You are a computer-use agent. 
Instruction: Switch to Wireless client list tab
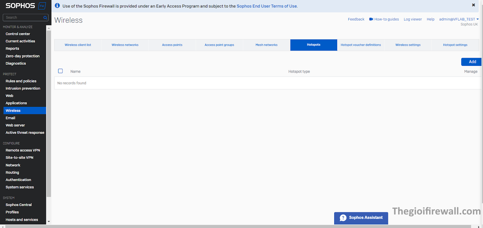pyautogui.click(x=78, y=45)
